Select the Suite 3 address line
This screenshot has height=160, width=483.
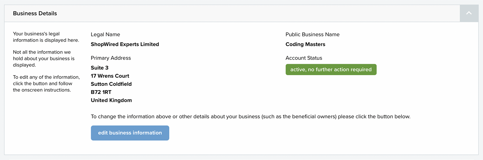(100, 68)
